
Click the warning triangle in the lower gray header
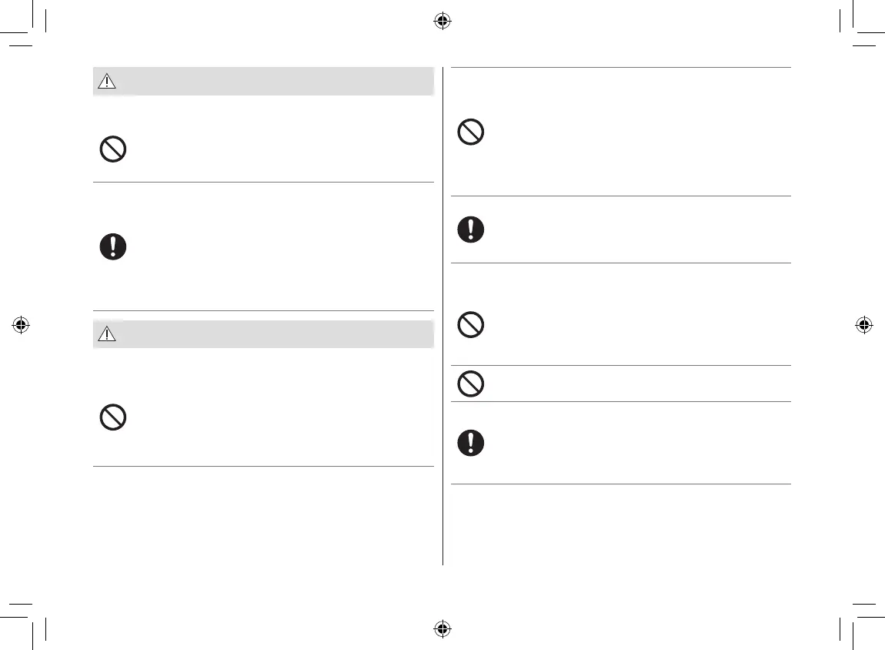[107, 334]
